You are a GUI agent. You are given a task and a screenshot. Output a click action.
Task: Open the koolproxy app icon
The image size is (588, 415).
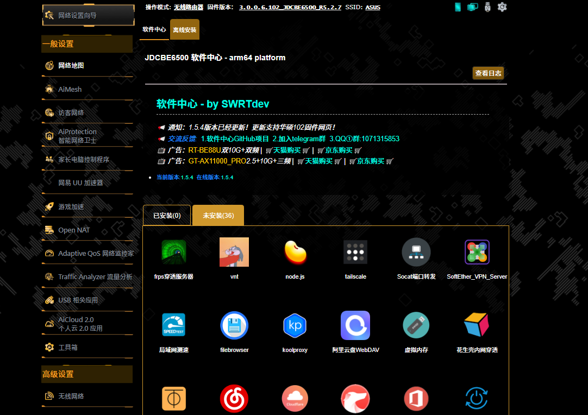(x=295, y=325)
